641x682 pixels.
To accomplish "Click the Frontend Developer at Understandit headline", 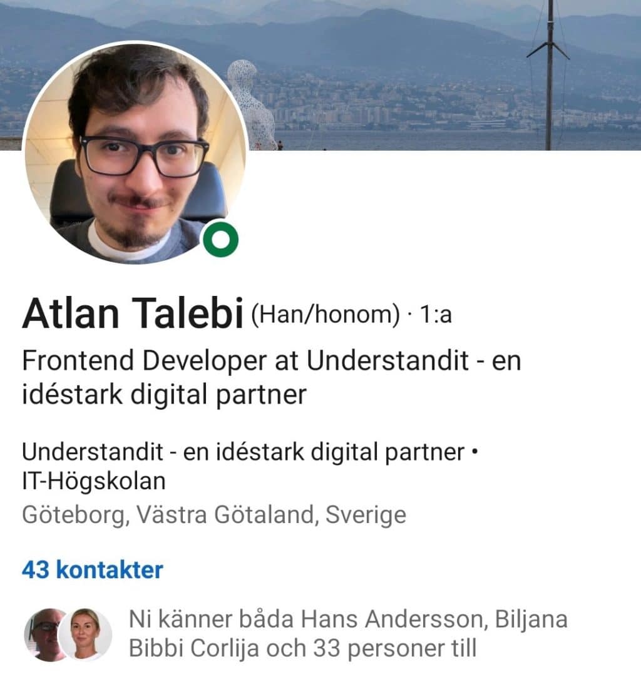I will [x=272, y=377].
